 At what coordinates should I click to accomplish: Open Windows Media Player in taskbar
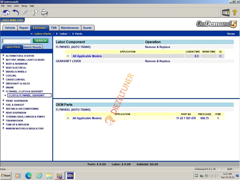coord(18,175)
